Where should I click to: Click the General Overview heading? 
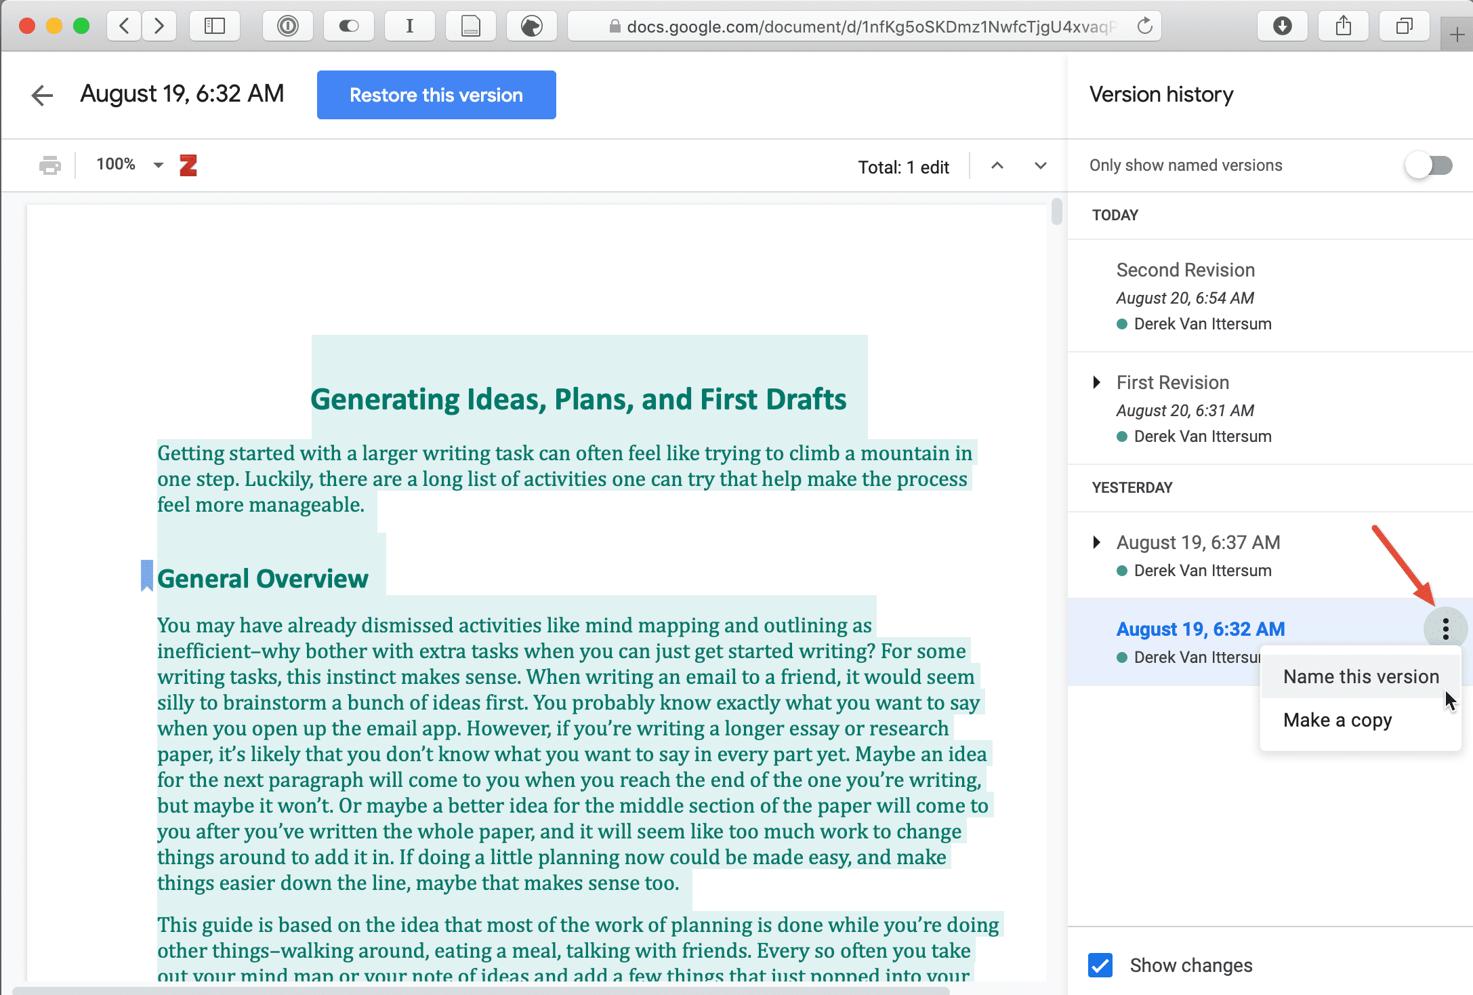[x=263, y=579]
